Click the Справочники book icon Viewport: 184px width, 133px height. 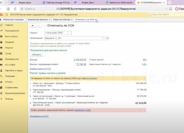point(1,87)
